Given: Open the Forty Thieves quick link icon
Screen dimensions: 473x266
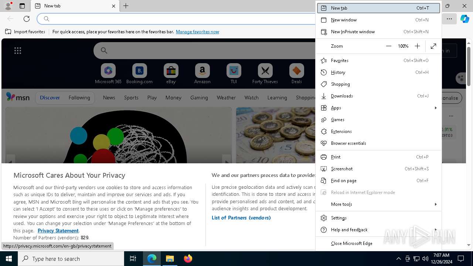Looking at the screenshot, I should point(265,71).
